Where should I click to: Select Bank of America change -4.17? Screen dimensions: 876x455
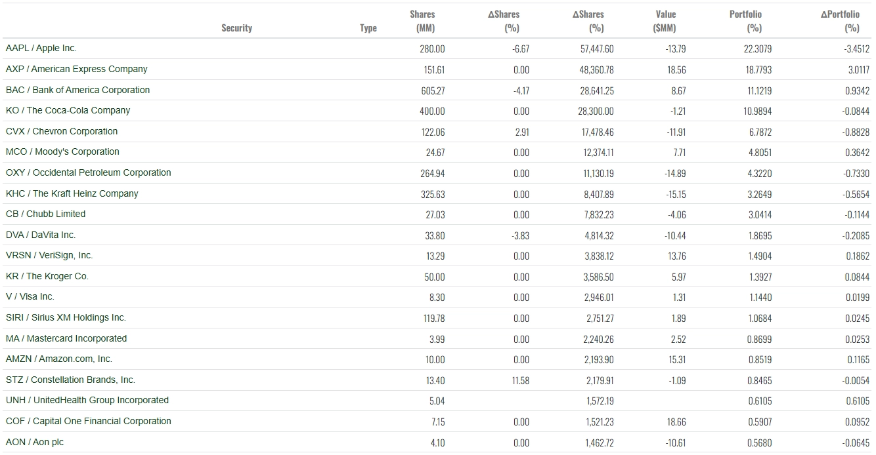[x=521, y=91]
